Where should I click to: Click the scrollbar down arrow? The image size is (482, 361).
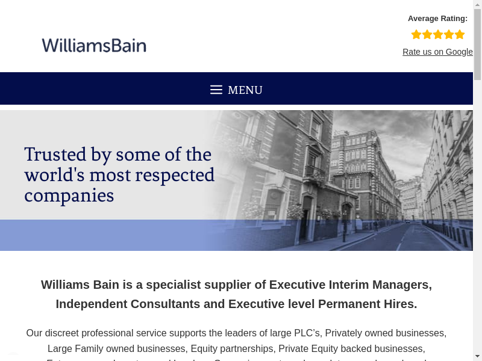click(x=477, y=356)
